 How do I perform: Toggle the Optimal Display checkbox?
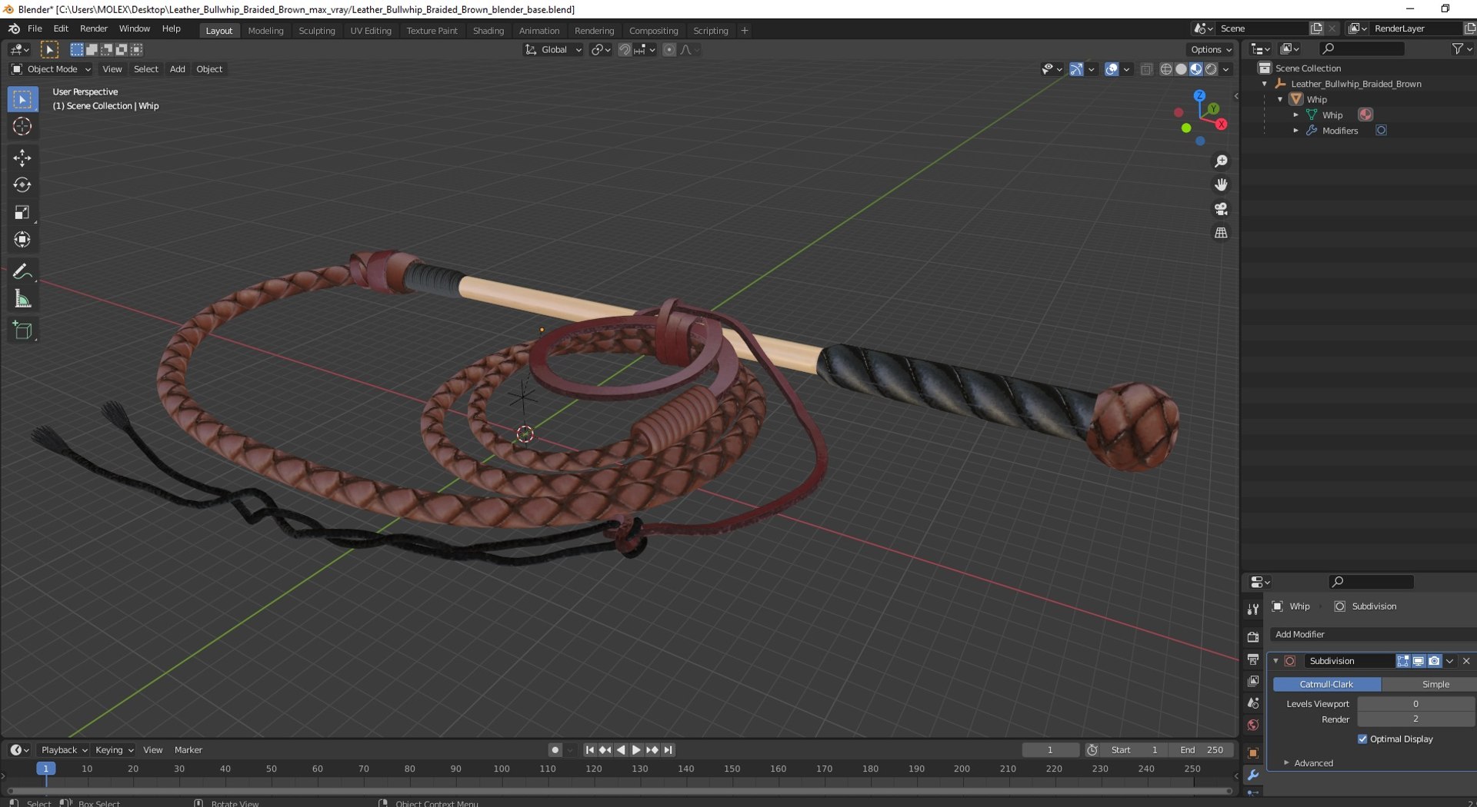[1362, 739]
